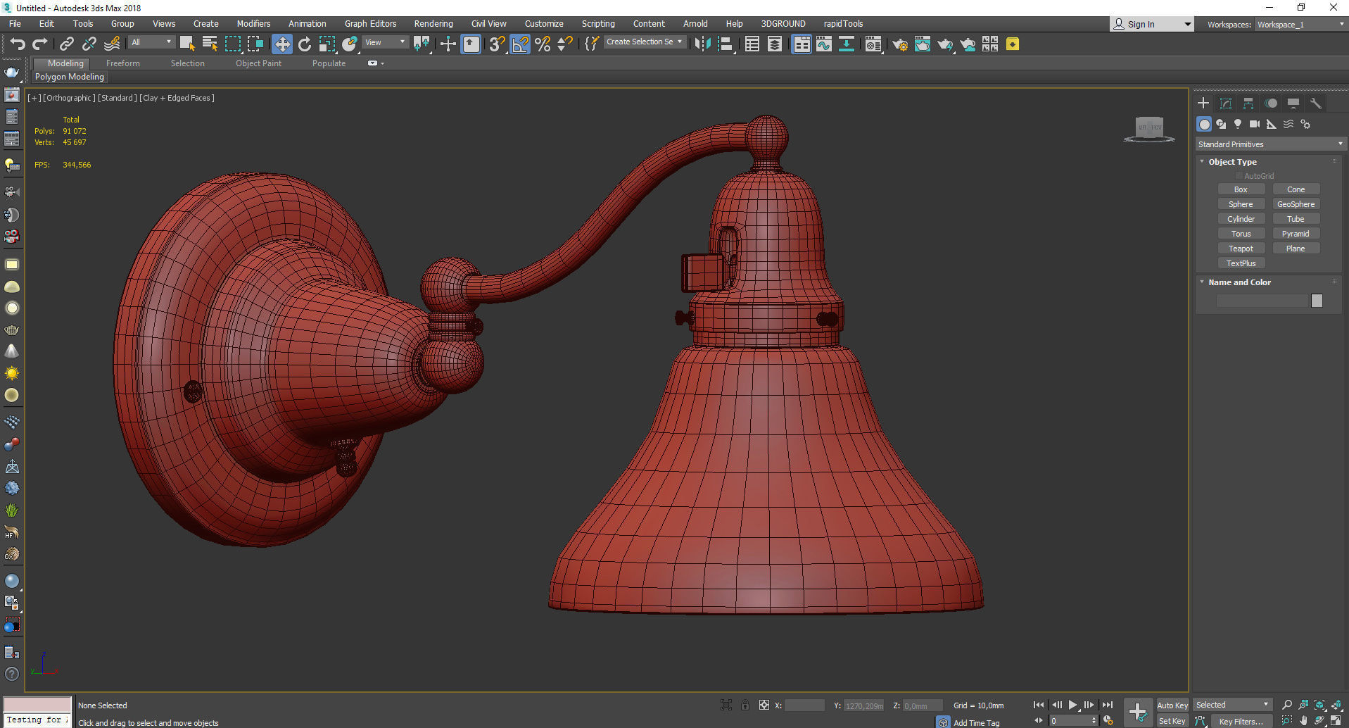
Task: Expand the Sign In dropdown
Action: point(1187,25)
